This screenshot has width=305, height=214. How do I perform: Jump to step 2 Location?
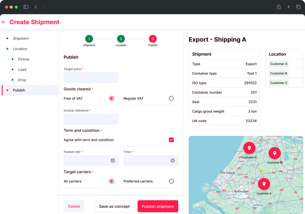pos(121,39)
